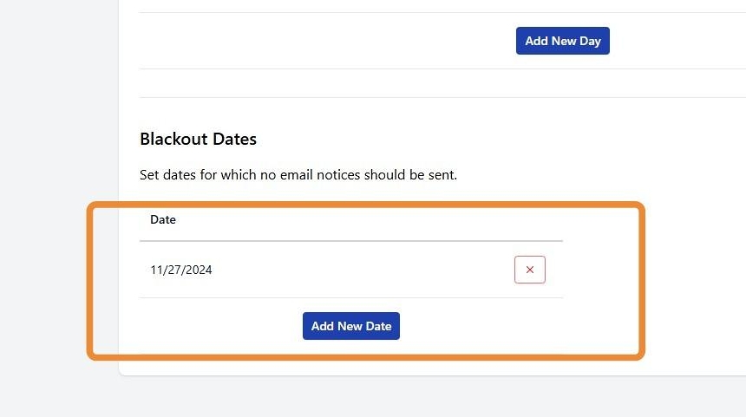Click the 11/27/2024 date entry
Viewport: 746px width, 417px height.
(x=181, y=270)
